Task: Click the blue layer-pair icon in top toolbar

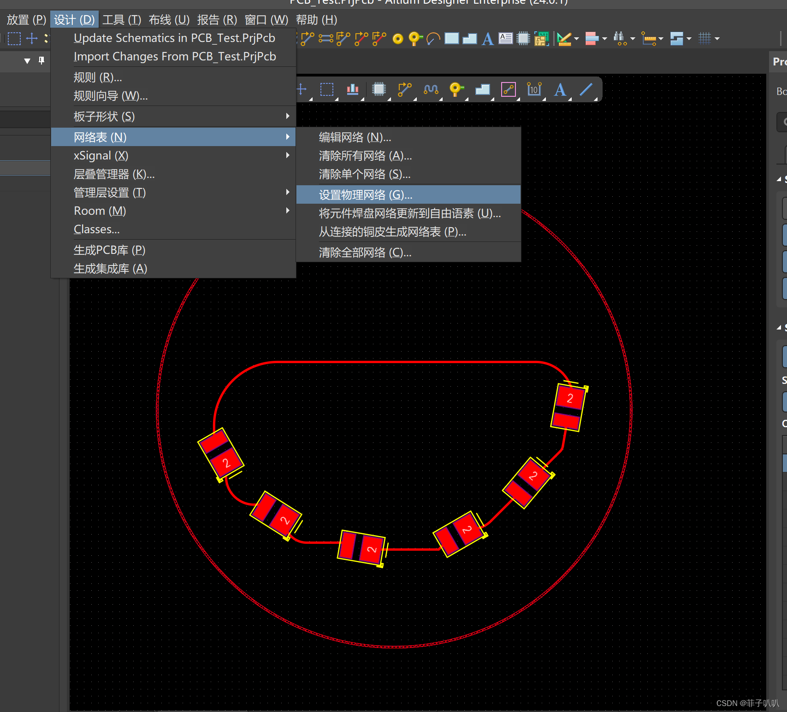Action: (677, 39)
